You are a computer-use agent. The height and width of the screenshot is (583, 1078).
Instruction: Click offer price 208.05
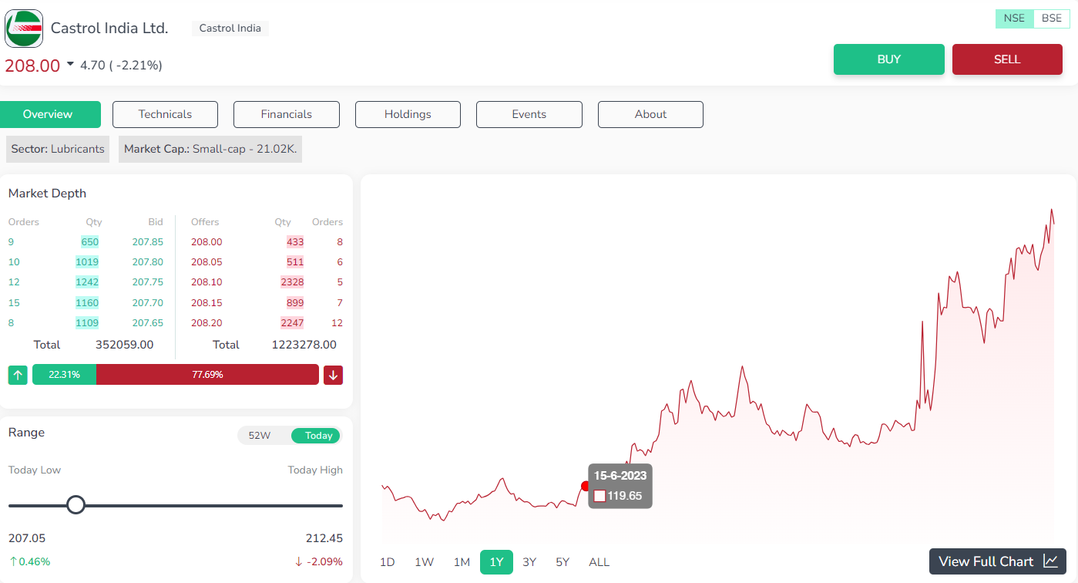(207, 261)
